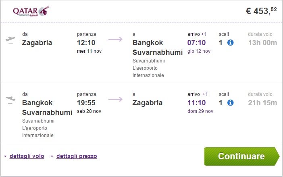Viewport: 283px width, 177px height.
Task: Click Zagabria destination in return flight
Action: tap(148, 102)
